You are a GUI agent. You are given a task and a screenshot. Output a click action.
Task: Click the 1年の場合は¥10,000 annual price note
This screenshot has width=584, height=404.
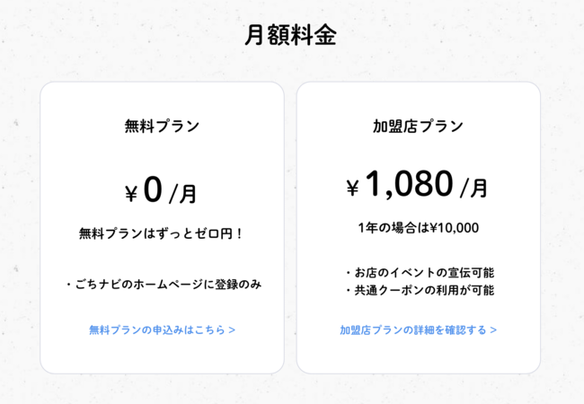(418, 228)
